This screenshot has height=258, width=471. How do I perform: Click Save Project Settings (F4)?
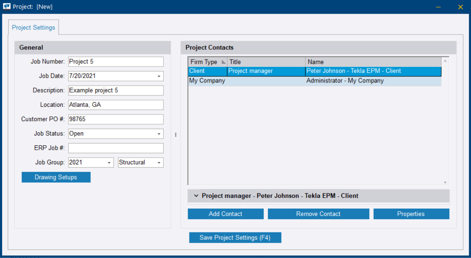(235, 238)
